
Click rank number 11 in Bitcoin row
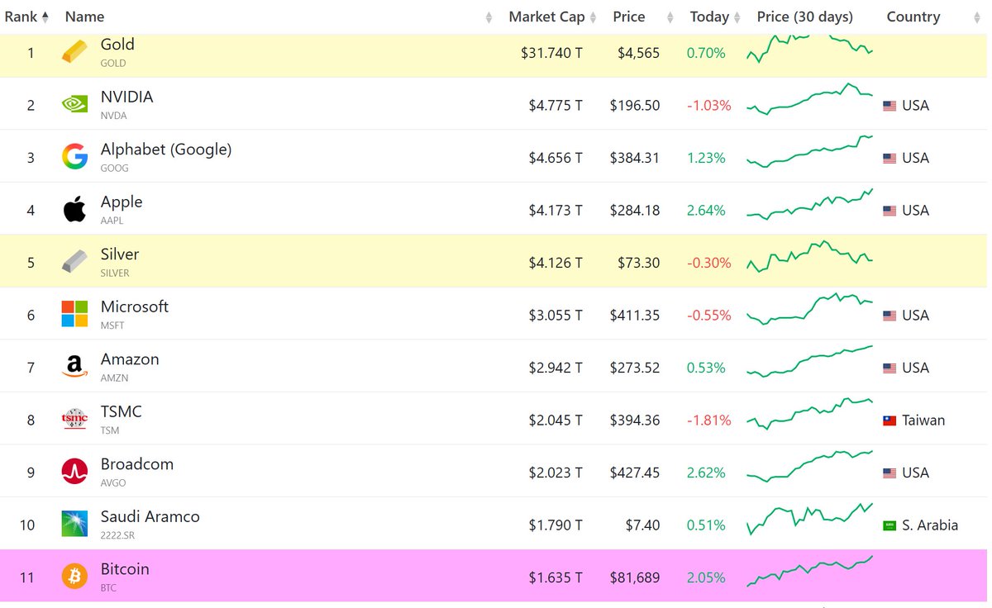coord(27,577)
